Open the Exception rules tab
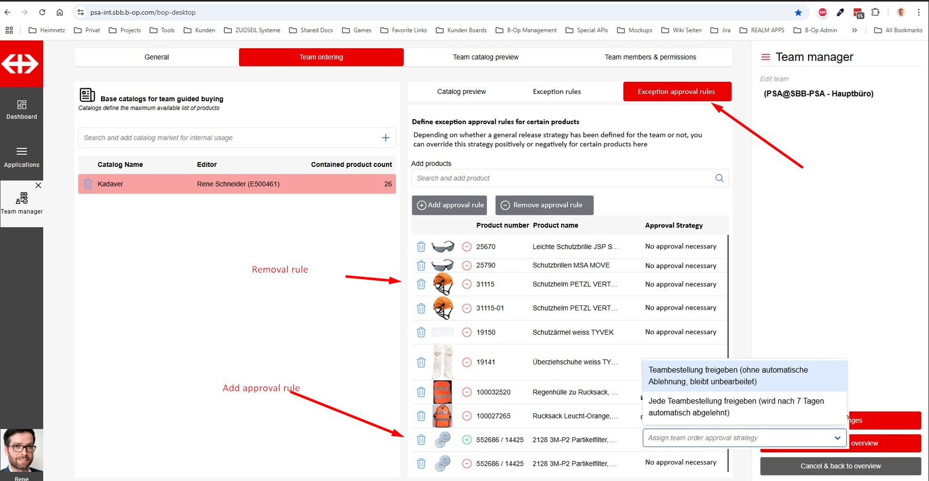 pos(557,91)
